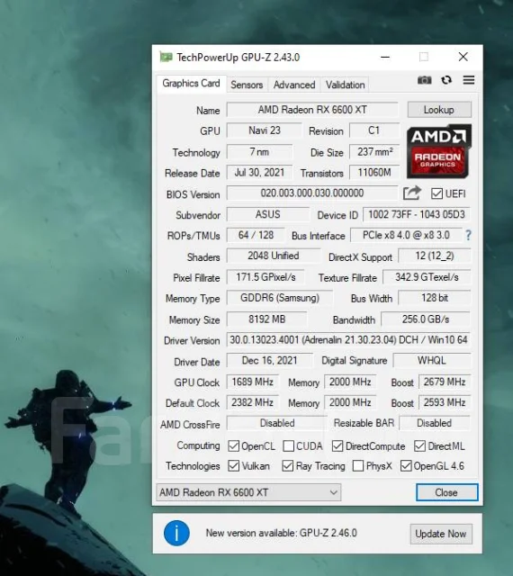Click the GPU-Z title bar app icon

coord(166,57)
